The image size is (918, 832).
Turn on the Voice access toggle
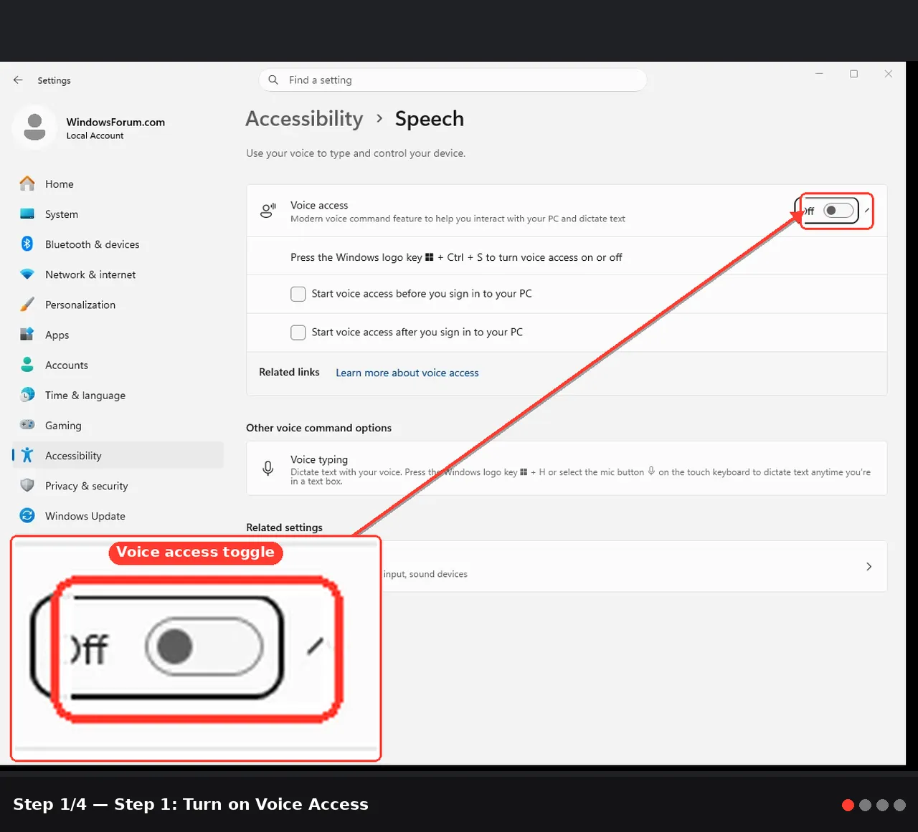click(838, 211)
